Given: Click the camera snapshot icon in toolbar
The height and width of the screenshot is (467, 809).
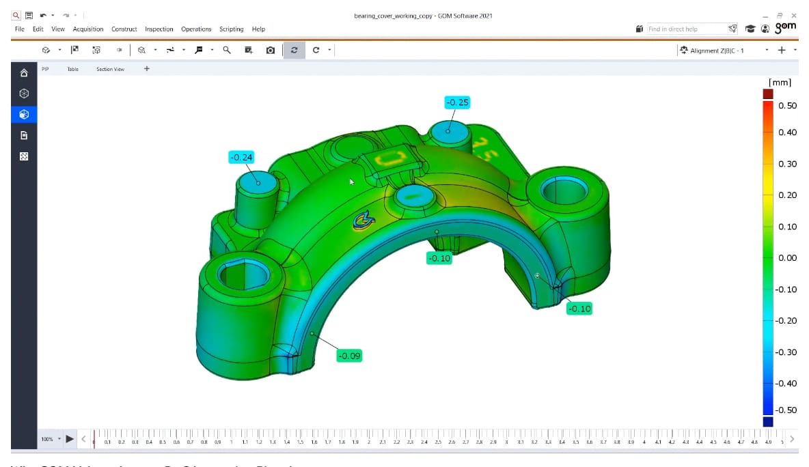Looking at the screenshot, I should (x=271, y=50).
